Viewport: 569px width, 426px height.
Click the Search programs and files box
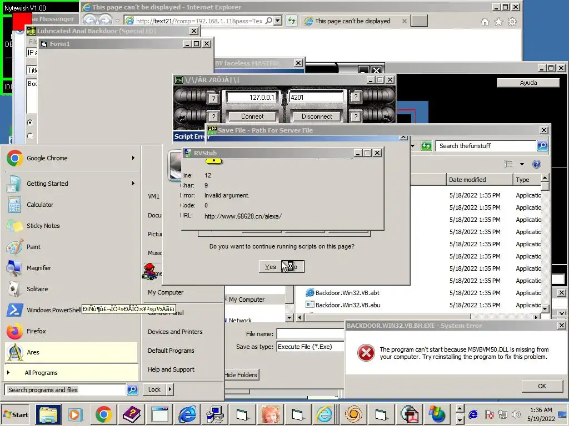(66, 389)
